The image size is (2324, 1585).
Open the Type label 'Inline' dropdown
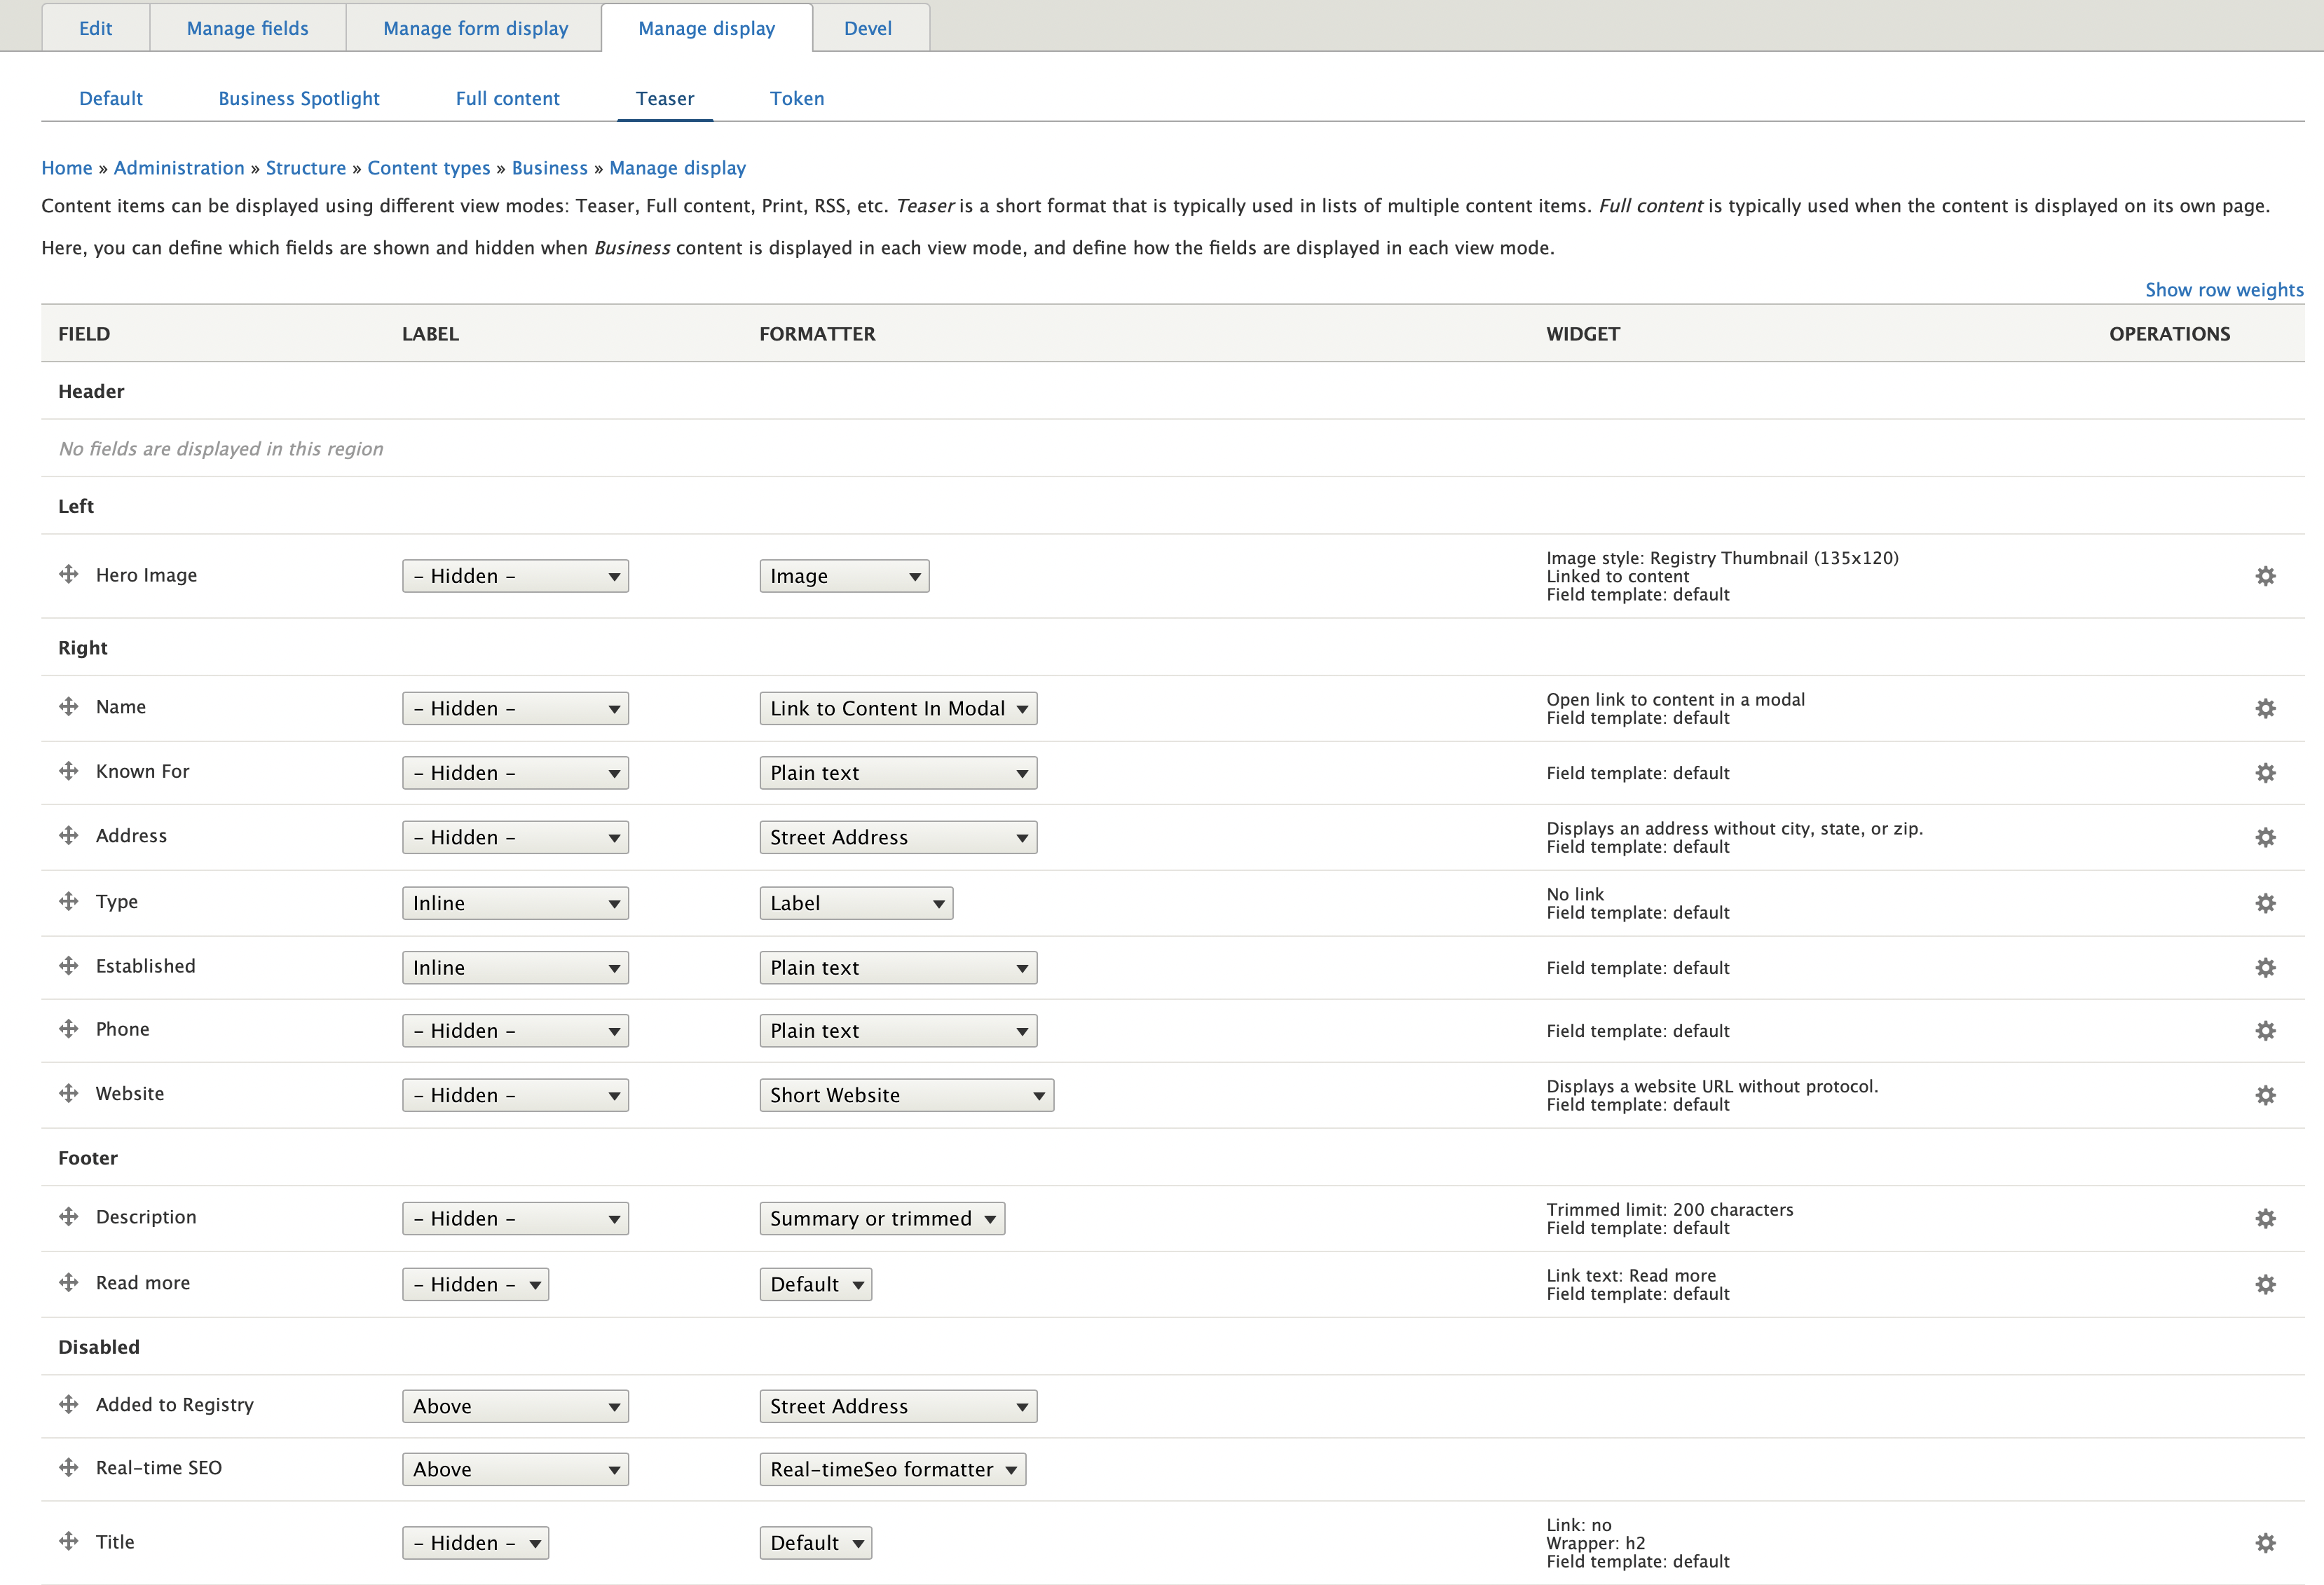pos(515,904)
